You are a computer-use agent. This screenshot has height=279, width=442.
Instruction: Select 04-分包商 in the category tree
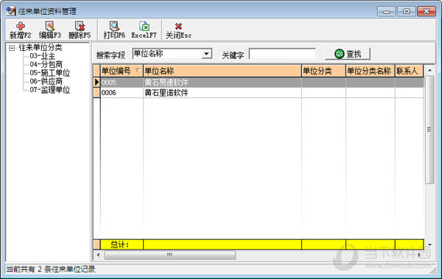(46, 65)
